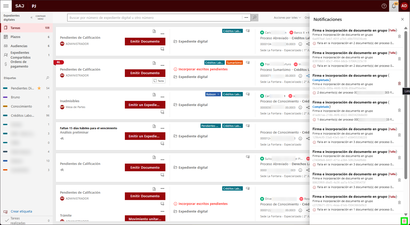Delete the first failed notification with its trash icon
Screen dimensions: 410x225
tap(399, 36)
